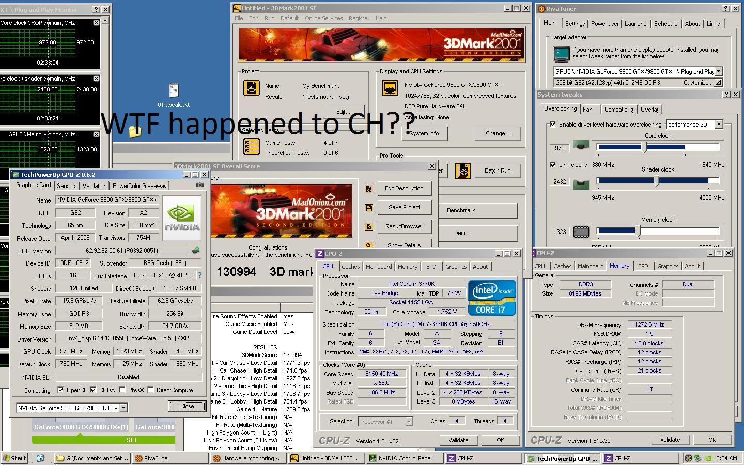Click the display monitor icon in 3DMark settings
The width and height of the screenshot is (744, 465).
(390, 87)
